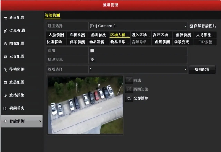221x152 pixels.
Task: Switch to the 越界侦测 tab
Action: 99,35
